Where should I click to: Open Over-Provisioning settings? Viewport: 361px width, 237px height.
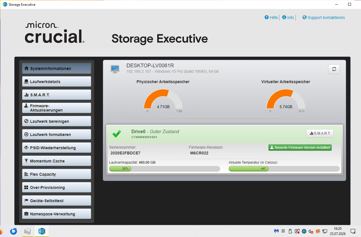coord(57,187)
